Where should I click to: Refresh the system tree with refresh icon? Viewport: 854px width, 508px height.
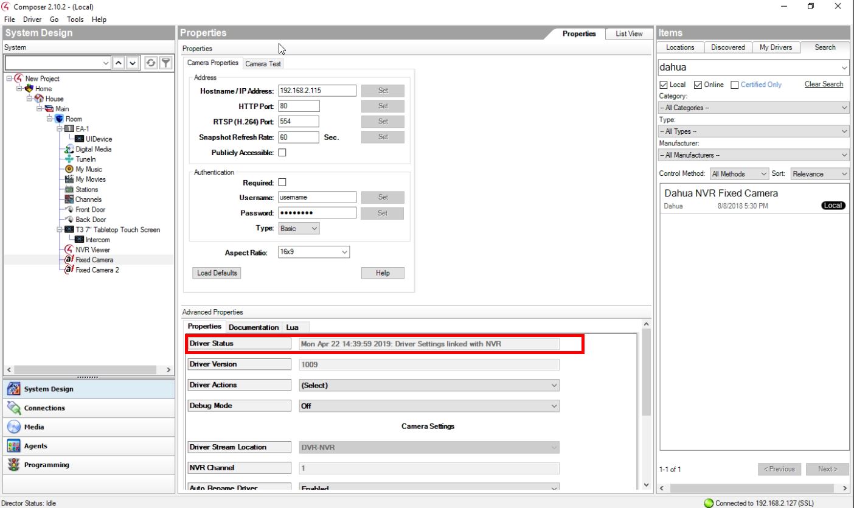click(x=150, y=63)
